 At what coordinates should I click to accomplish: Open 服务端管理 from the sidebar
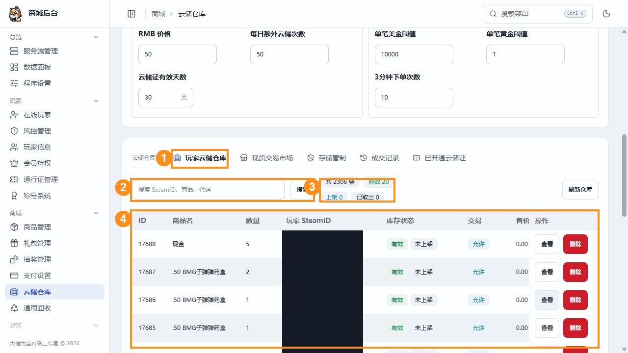54,51
